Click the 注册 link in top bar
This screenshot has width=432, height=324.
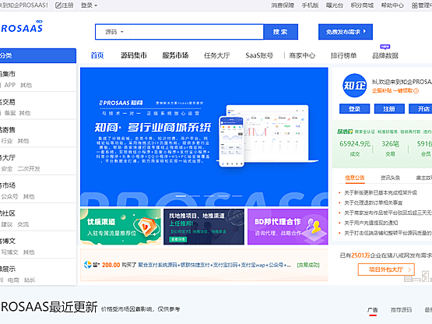pos(68,5)
